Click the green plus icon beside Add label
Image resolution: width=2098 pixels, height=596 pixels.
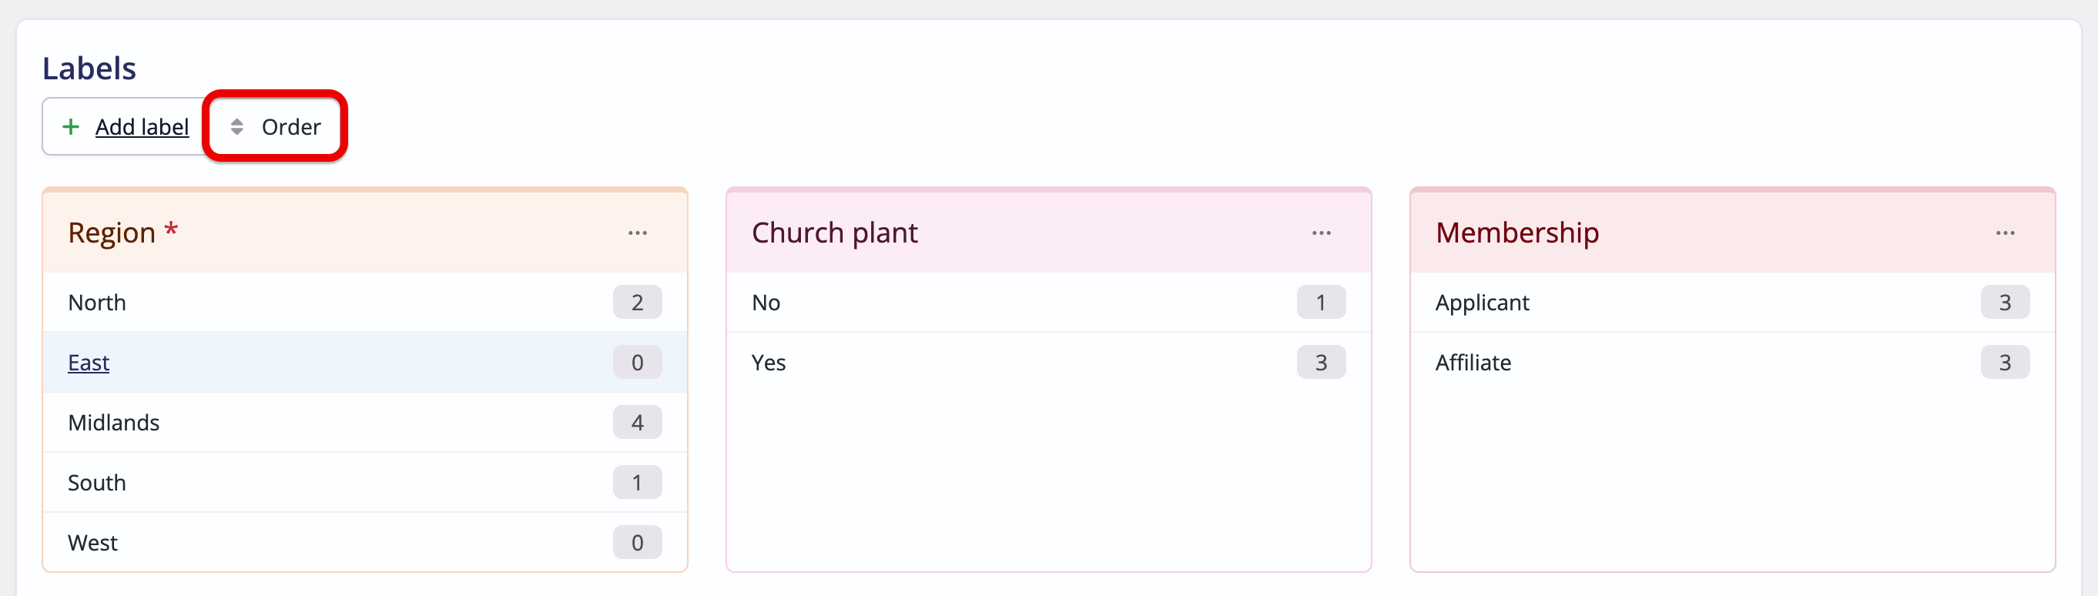[x=72, y=127]
